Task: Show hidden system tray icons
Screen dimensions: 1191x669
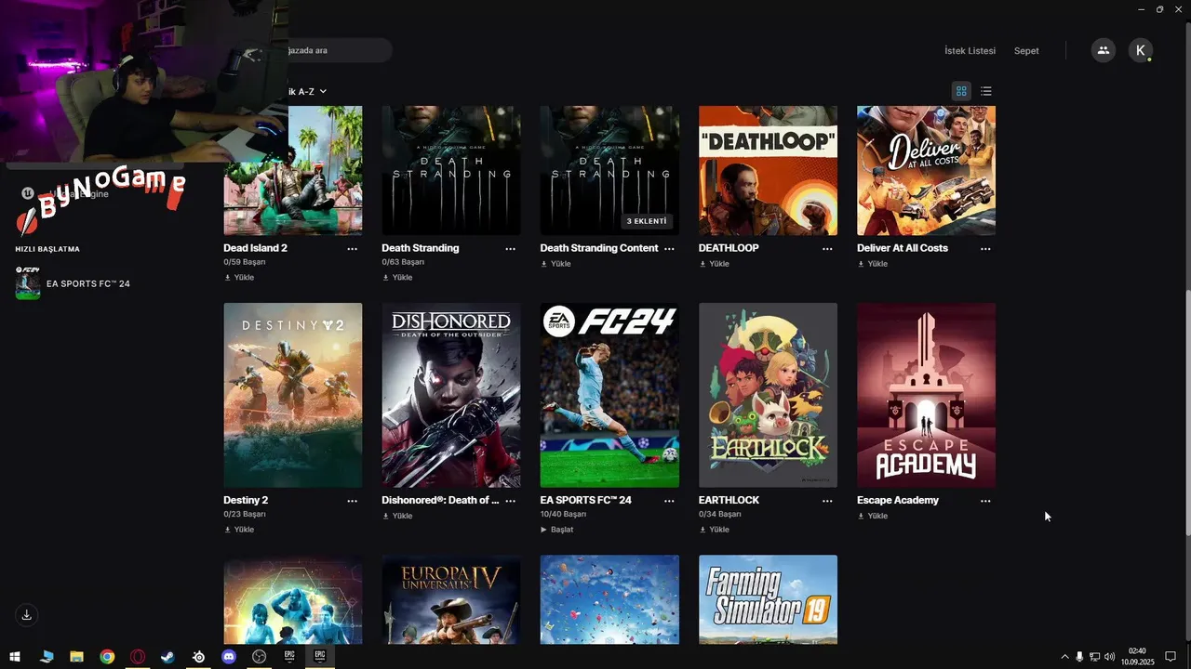Action: tap(1064, 657)
